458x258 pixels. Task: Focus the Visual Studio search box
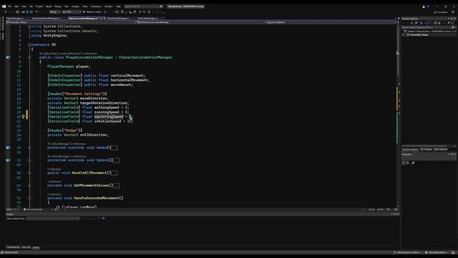coord(143,6)
